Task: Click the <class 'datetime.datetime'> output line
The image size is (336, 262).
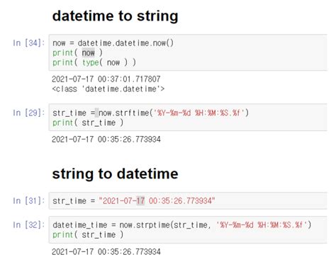Action: click(108, 89)
